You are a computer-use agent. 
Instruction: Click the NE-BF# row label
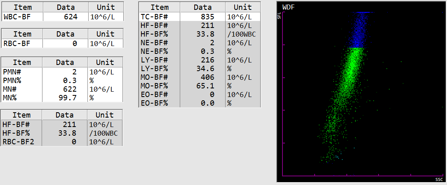154,43
